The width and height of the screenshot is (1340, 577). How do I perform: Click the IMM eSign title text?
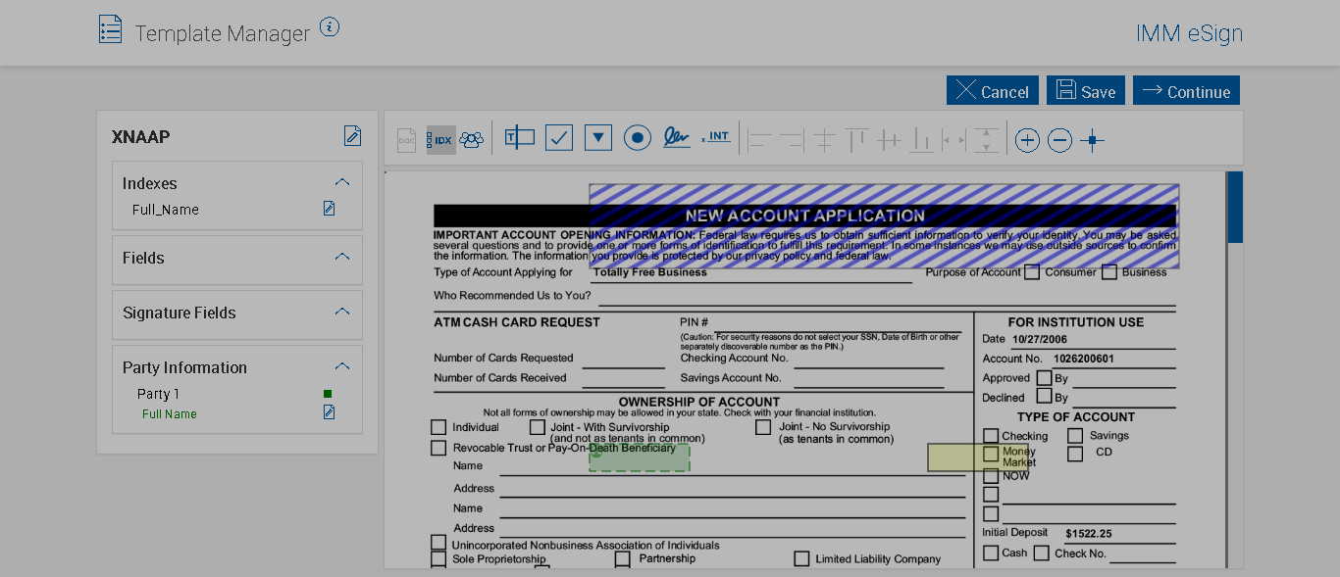pyautogui.click(x=1189, y=32)
